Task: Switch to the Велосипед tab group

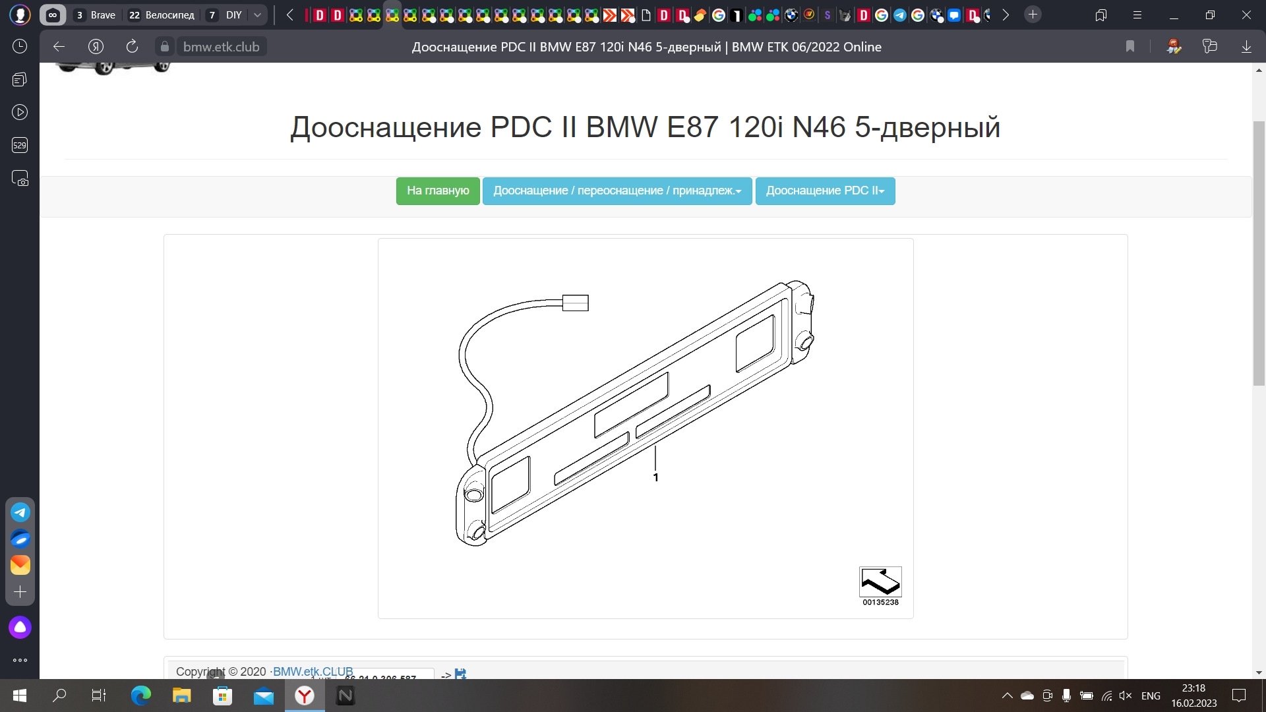Action: 162,15
